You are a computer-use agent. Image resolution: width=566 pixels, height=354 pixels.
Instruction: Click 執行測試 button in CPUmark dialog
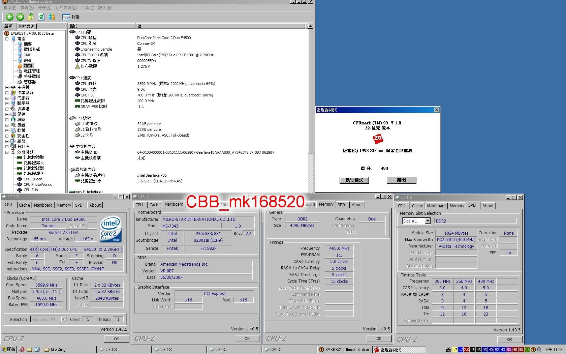[354, 180]
